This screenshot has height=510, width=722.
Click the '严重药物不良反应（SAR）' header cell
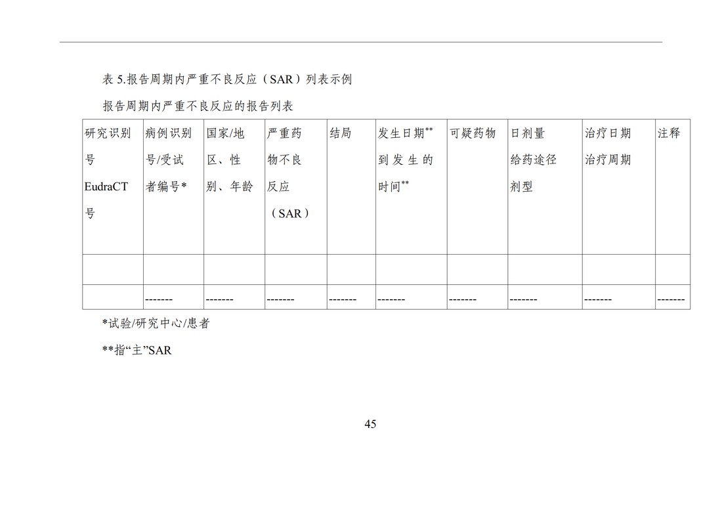point(296,187)
